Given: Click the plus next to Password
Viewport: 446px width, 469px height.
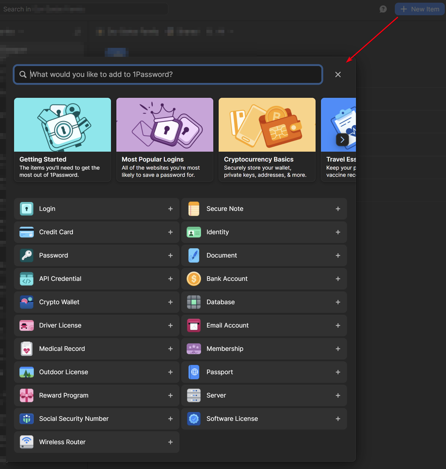Looking at the screenshot, I should [170, 255].
